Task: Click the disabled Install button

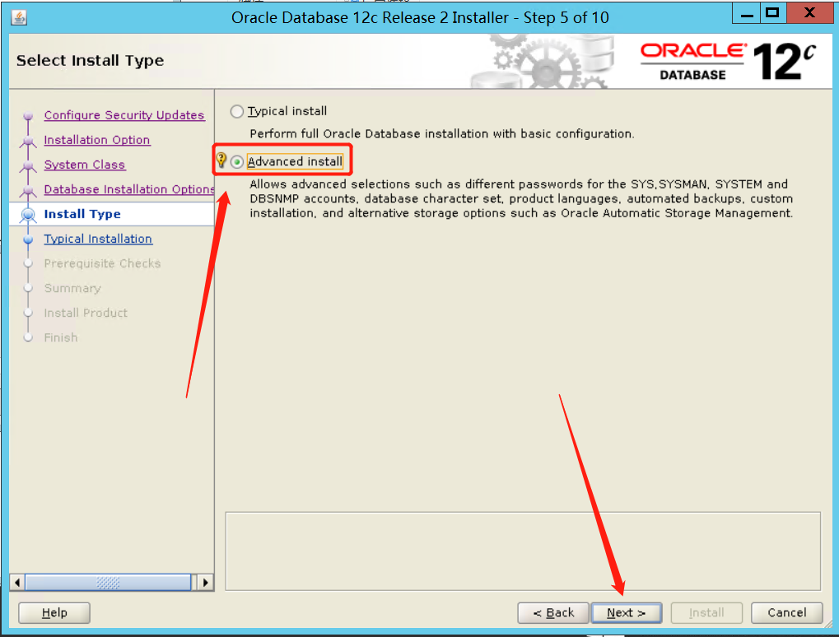Action: pos(706,612)
